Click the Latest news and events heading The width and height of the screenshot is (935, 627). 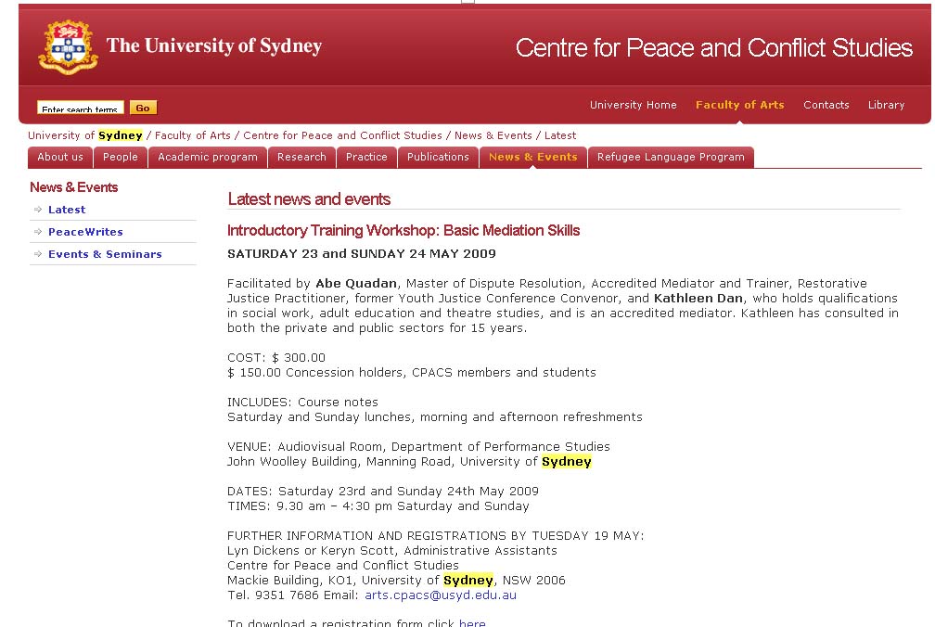click(x=309, y=199)
